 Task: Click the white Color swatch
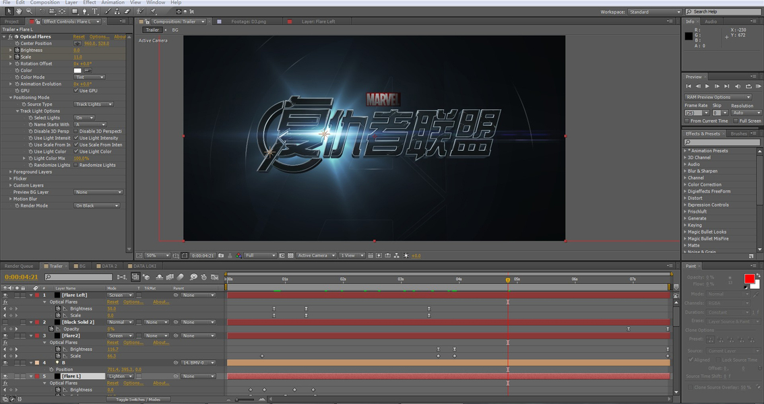tap(77, 71)
